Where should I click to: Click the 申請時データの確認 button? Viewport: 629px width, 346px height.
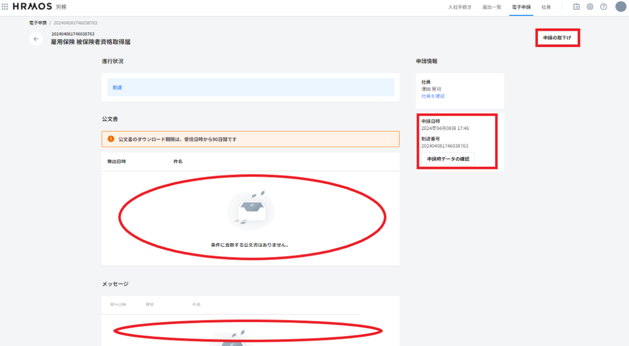coord(448,159)
